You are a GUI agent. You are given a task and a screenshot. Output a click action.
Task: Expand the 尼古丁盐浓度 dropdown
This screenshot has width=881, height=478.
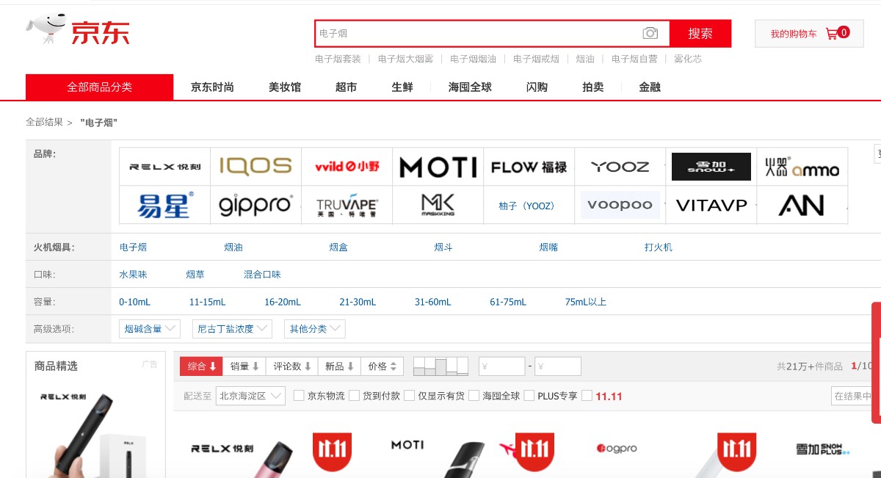232,329
